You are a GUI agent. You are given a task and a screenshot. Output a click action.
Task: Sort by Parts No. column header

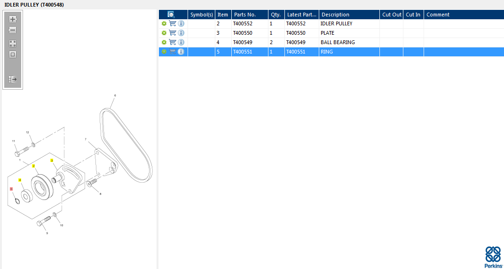[250, 15]
